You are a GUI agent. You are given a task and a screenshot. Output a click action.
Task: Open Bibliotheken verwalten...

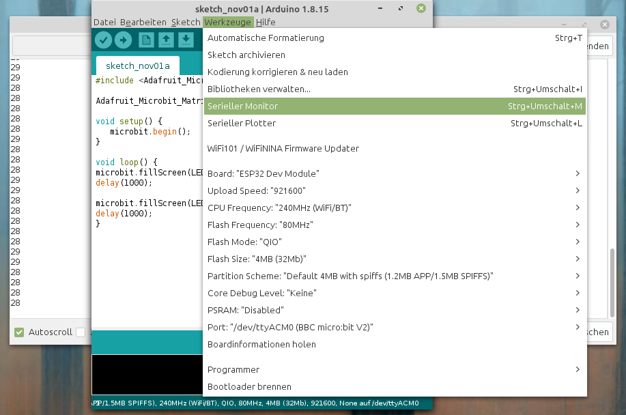(x=394, y=89)
